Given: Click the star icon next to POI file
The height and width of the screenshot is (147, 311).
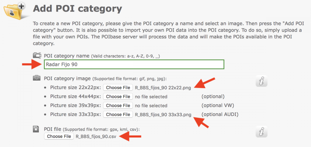Looking at the screenshot, I should pos(36,129).
